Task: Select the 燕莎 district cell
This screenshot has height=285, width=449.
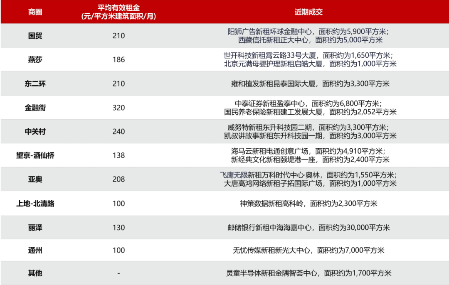Action: pos(35,59)
